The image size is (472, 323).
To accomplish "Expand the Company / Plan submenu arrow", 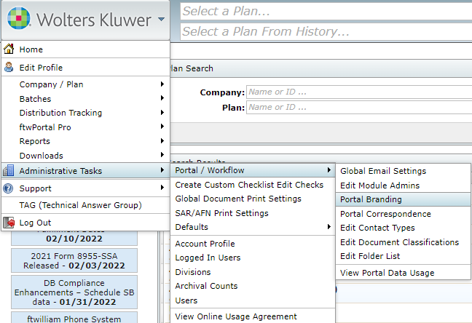I will click(162, 84).
